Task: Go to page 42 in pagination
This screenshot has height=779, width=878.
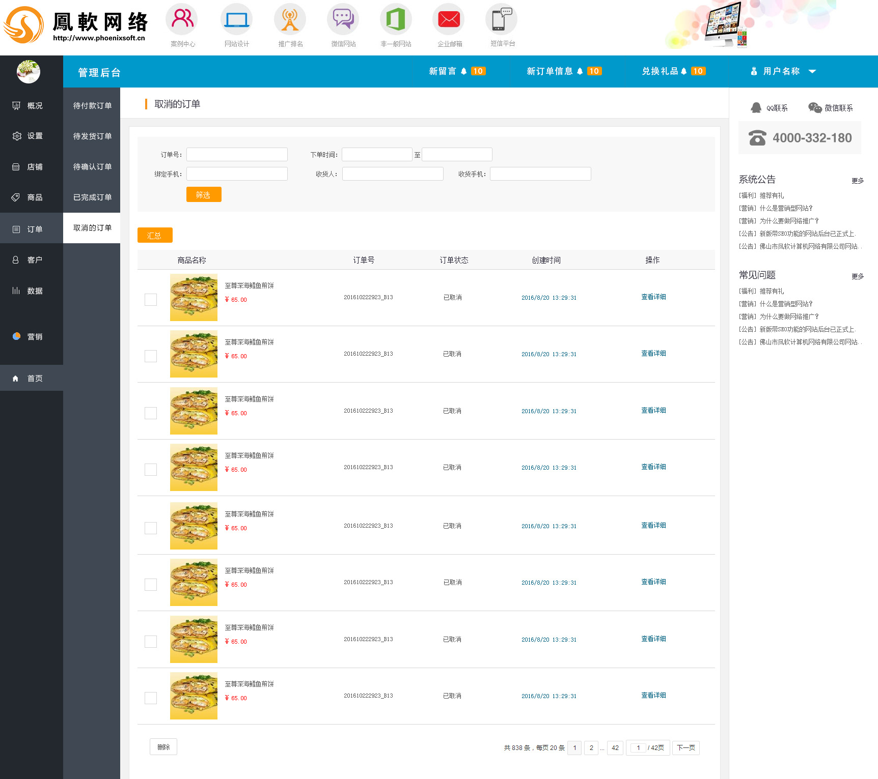Action: (615, 748)
